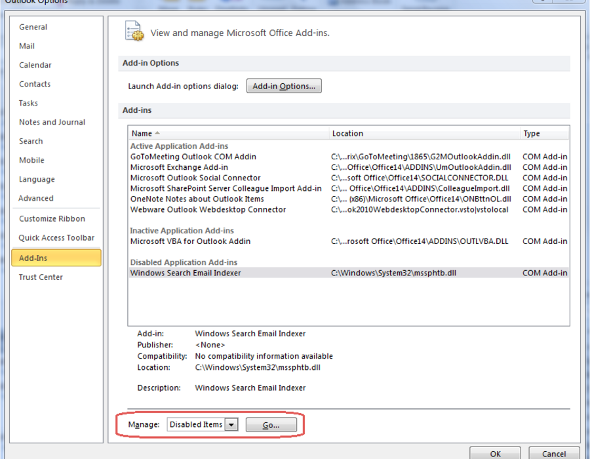The height and width of the screenshot is (459, 590).
Task: Open Quick Access Toolbar settings
Action: coord(56,238)
